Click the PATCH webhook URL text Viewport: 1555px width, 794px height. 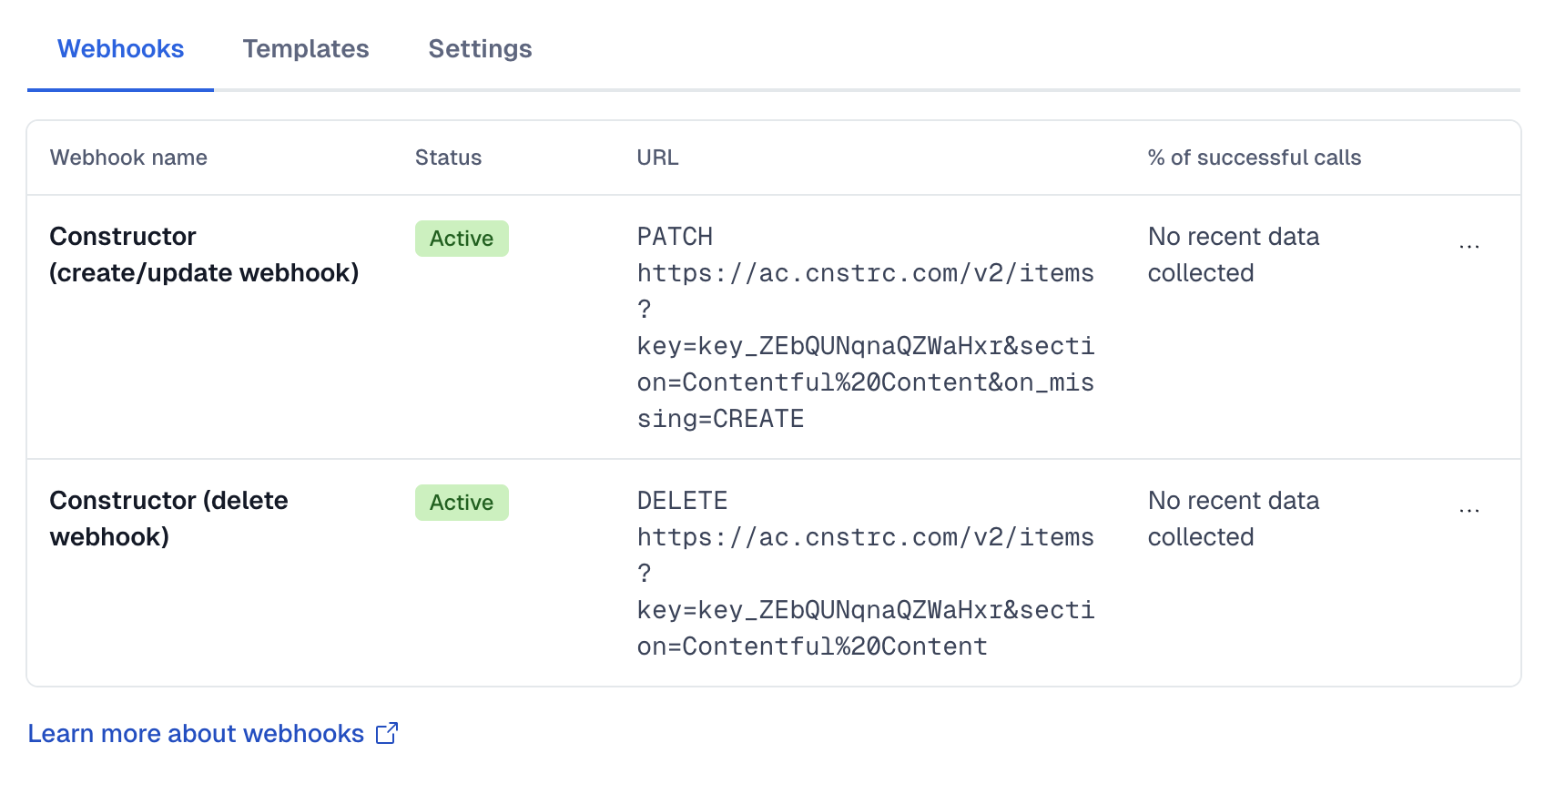[x=865, y=346]
